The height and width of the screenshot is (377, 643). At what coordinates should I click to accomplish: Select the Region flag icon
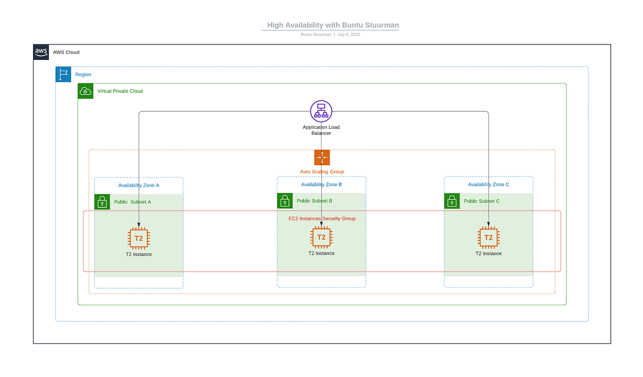pos(63,74)
